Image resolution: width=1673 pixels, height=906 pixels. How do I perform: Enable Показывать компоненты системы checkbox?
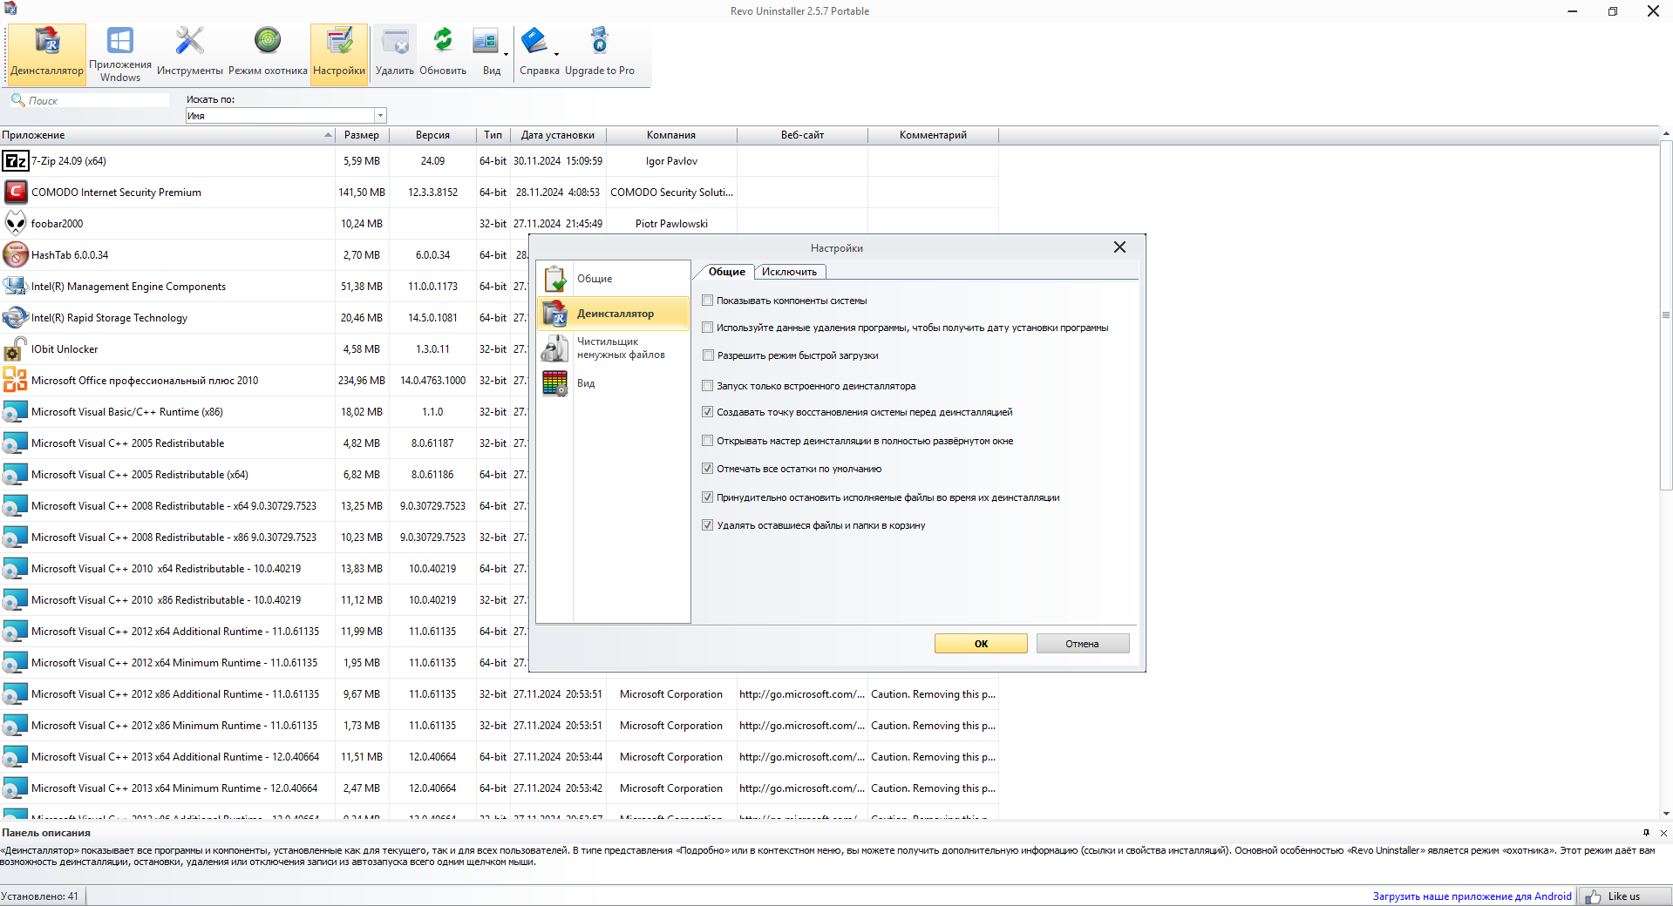pyautogui.click(x=708, y=301)
